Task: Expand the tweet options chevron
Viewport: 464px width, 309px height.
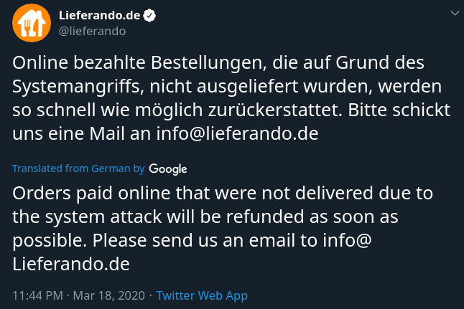Action: [x=455, y=14]
